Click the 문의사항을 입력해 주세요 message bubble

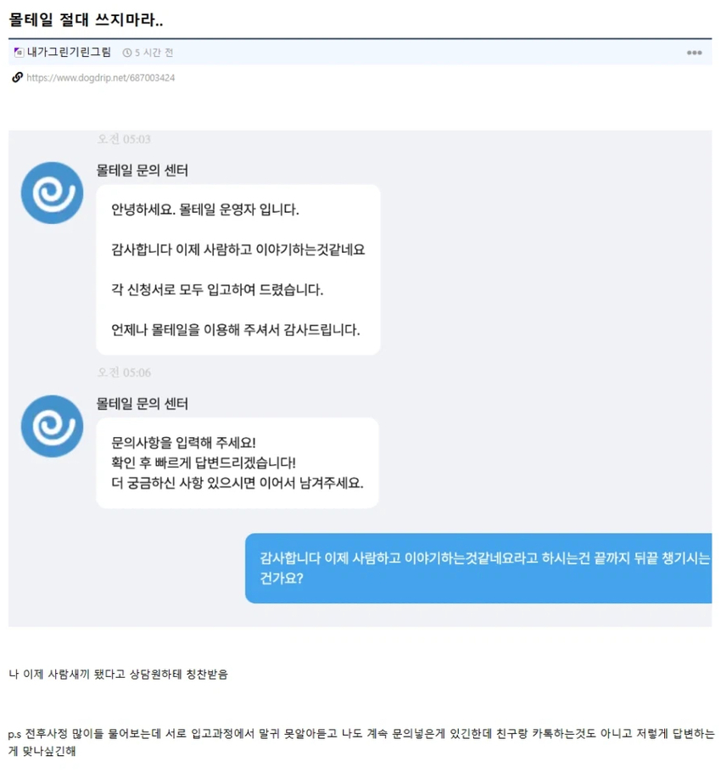[238, 463]
